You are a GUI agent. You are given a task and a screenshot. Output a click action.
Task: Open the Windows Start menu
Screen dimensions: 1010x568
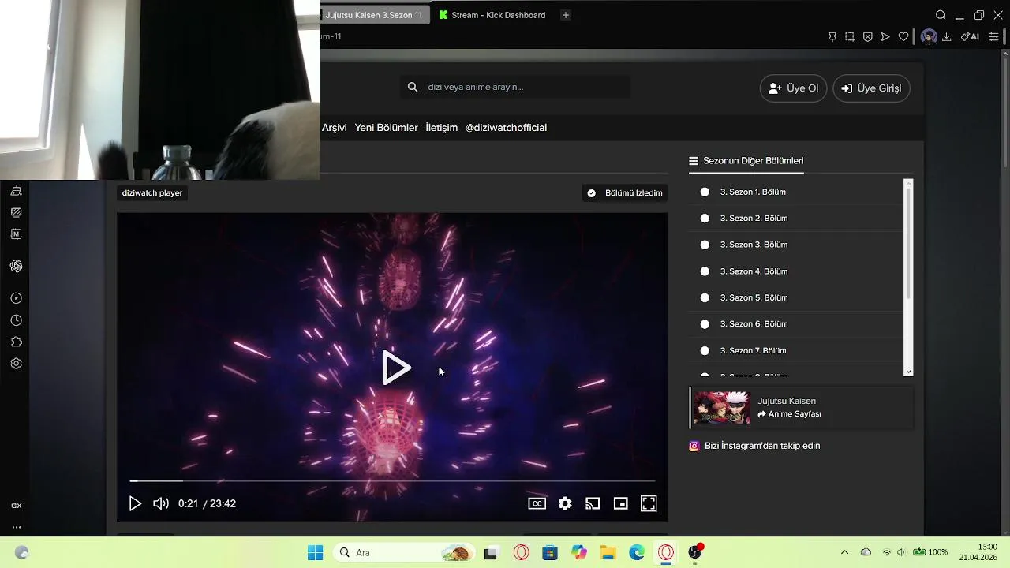[315, 552]
